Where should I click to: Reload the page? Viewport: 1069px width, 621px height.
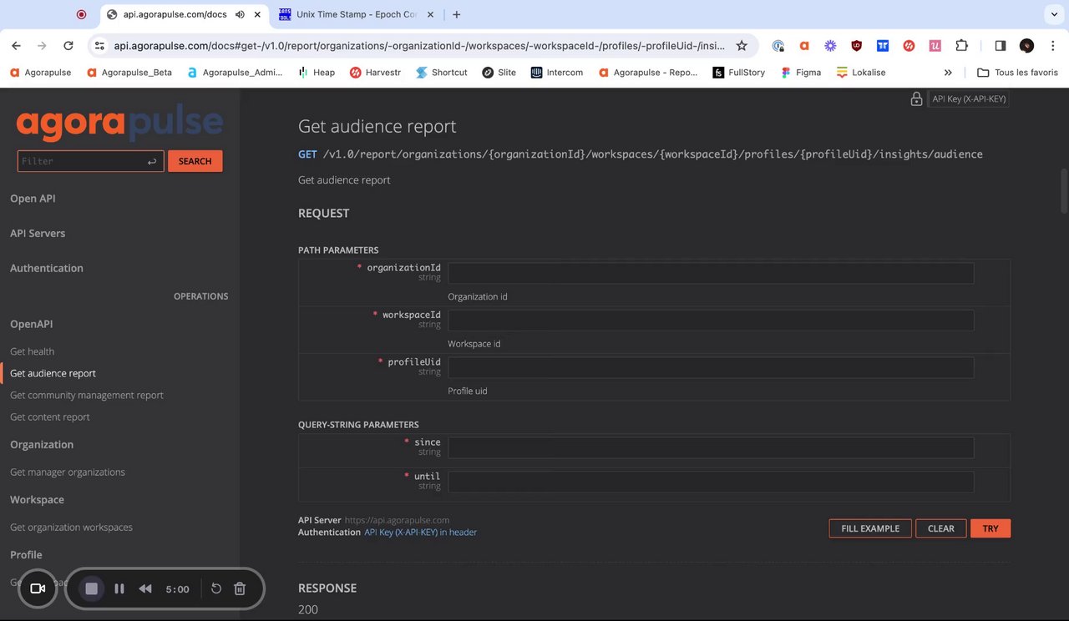click(68, 46)
